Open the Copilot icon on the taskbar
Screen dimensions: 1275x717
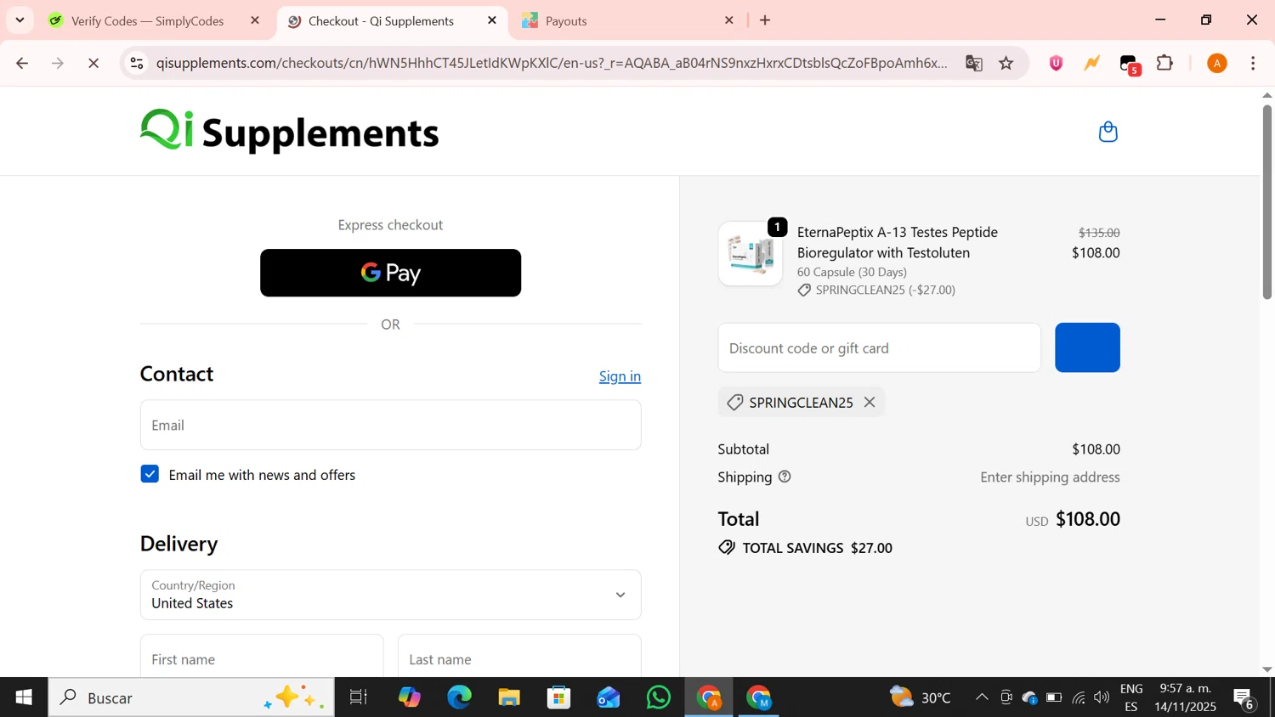click(x=409, y=697)
